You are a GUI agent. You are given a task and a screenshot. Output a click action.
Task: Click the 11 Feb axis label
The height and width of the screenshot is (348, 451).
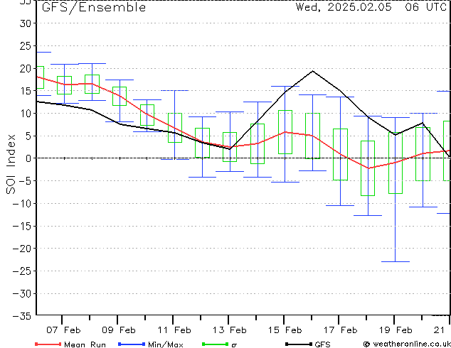pos(174,330)
